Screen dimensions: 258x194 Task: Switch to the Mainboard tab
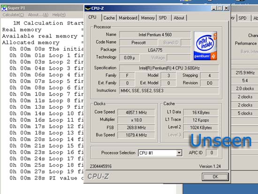click(x=128, y=18)
